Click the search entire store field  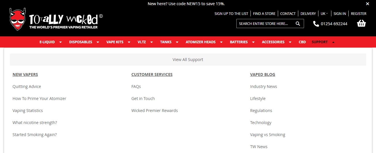270,23
